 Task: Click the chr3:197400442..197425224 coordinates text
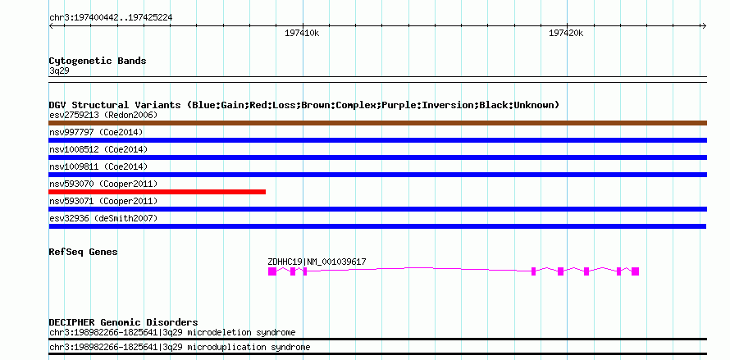[x=111, y=18]
